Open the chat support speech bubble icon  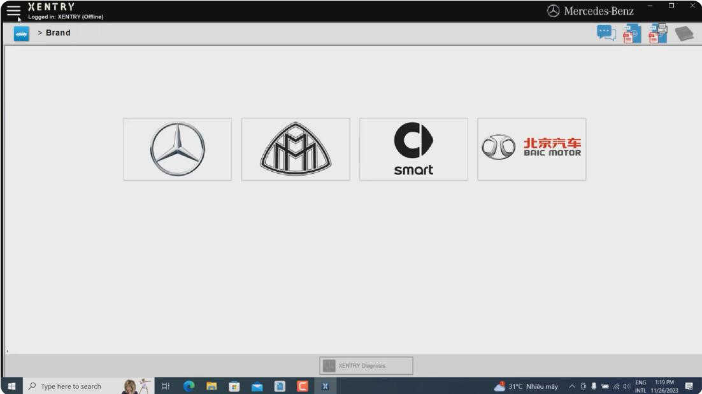coord(606,33)
